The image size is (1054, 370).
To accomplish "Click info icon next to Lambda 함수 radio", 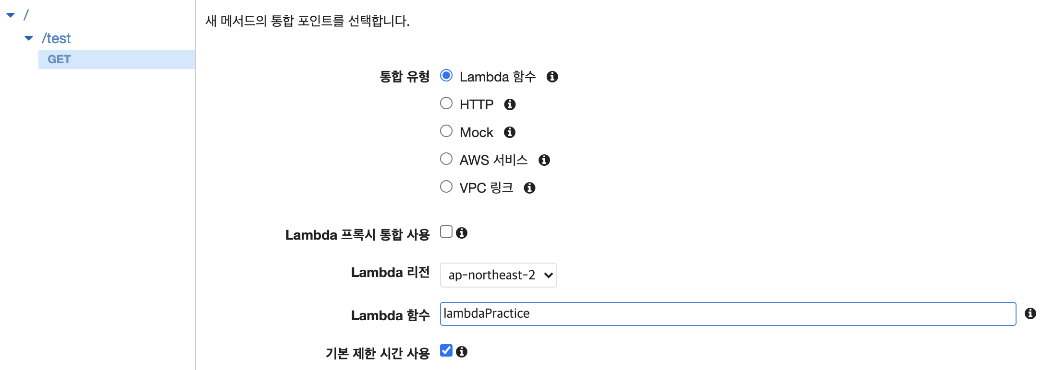I will (x=552, y=77).
